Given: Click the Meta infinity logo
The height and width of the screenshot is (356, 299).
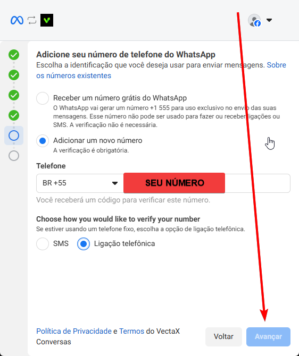Looking at the screenshot, I should [17, 20].
